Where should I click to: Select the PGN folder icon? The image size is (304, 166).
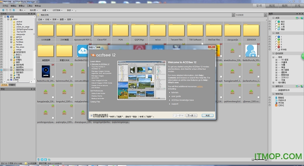[x=120, y=30]
